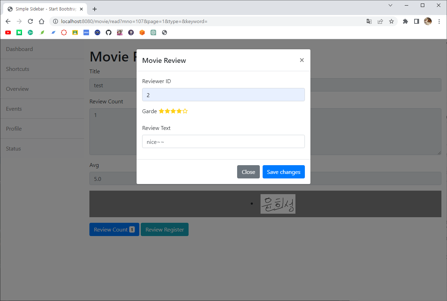Open Shortcuts in sidebar

(x=42, y=69)
